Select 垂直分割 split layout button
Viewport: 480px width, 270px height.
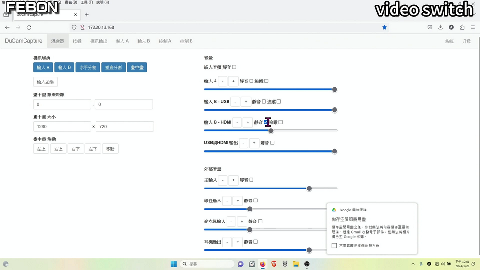tap(114, 67)
